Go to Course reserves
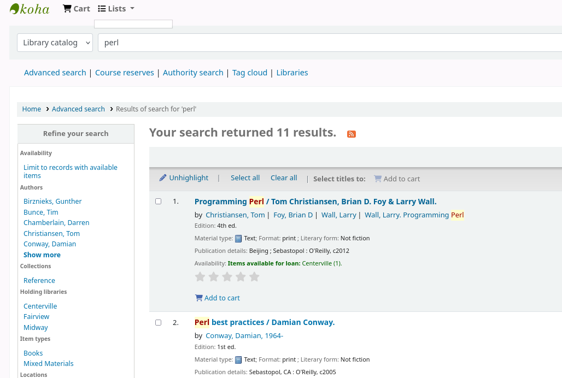This screenshot has height=378, width=562. (125, 73)
